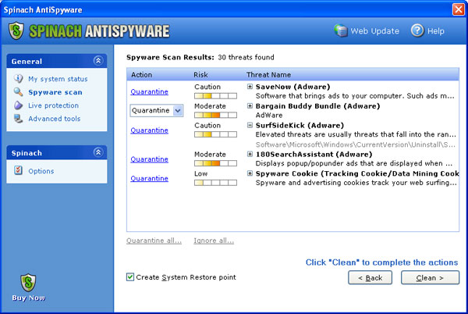Close the Spinach AntiSpyware window
The height and width of the screenshot is (314, 468).
coord(459,9)
